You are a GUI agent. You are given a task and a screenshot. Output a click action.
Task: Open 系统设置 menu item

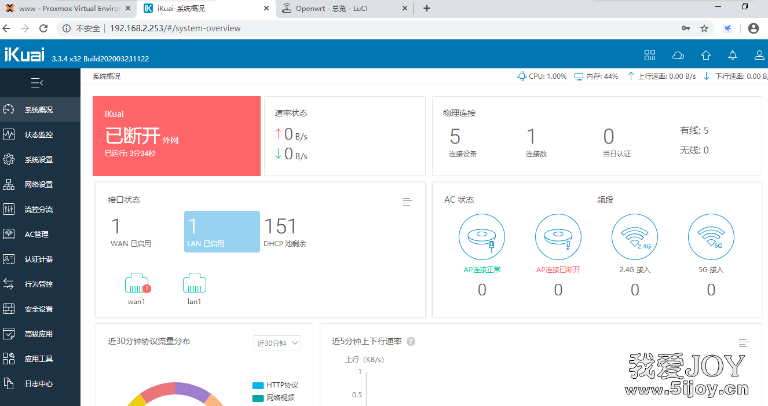tap(40, 159)
